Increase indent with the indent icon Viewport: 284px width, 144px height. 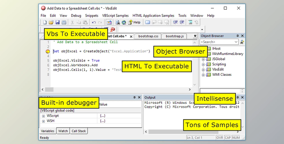pos(182,22)
